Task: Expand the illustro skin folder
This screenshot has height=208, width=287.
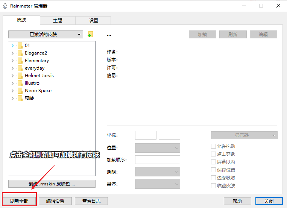Action: coord(12,83)
